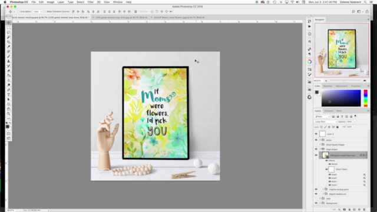Switch to the Swatches tab

coord(328,86)
